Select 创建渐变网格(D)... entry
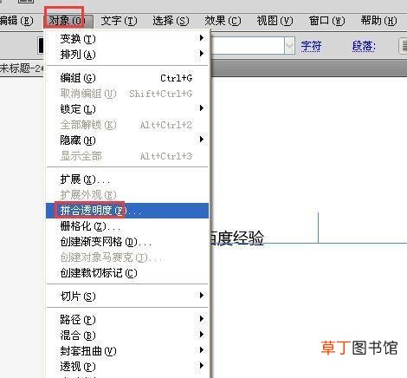This screenshot has width=407, height=378. [x=127, y=242]
